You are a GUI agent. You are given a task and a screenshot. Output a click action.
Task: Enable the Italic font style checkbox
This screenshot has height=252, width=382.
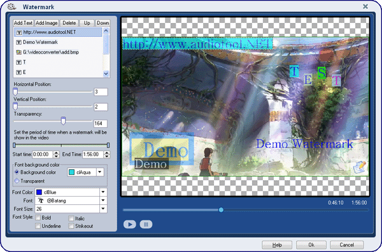pos(71,218)
